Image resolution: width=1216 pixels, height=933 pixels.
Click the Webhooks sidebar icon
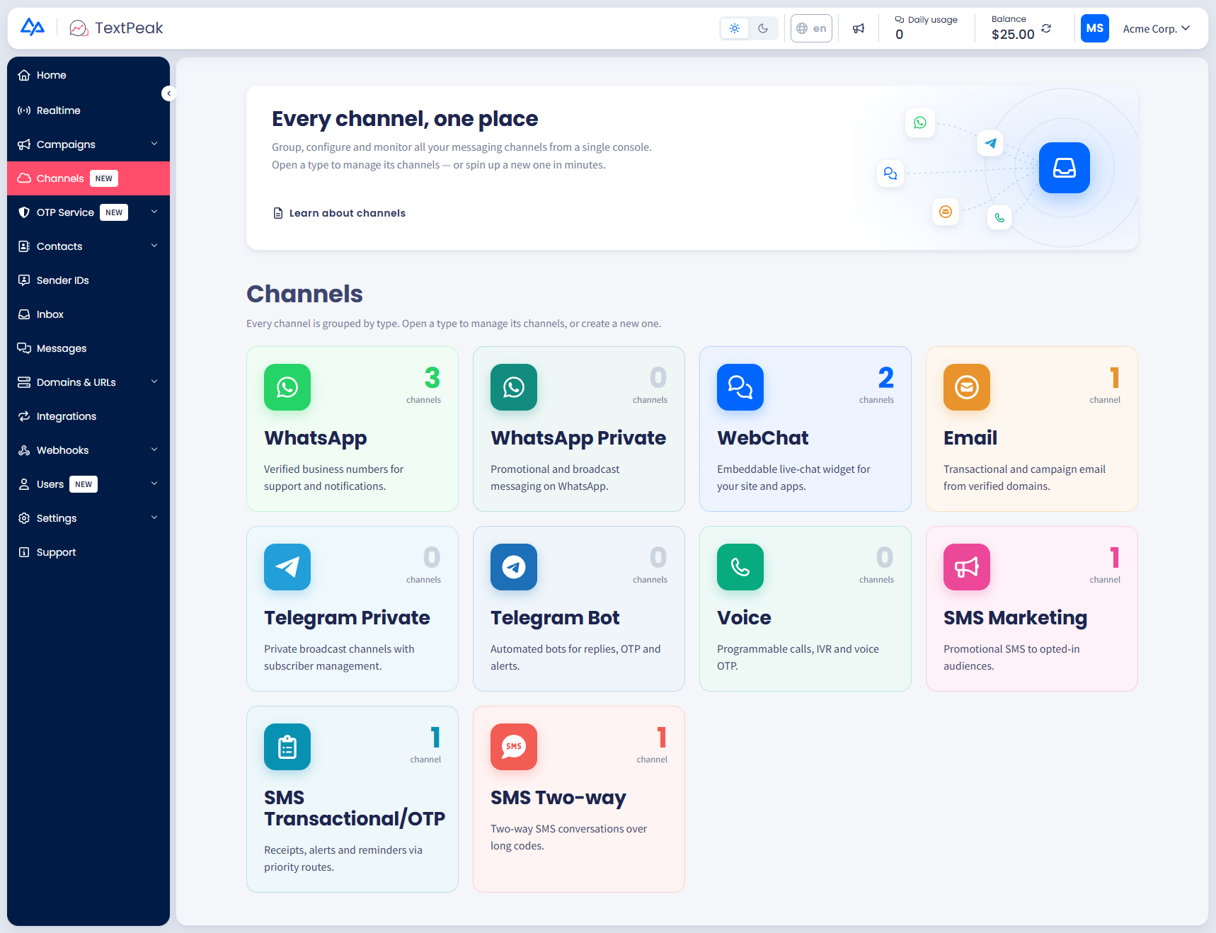coord(24,450)
